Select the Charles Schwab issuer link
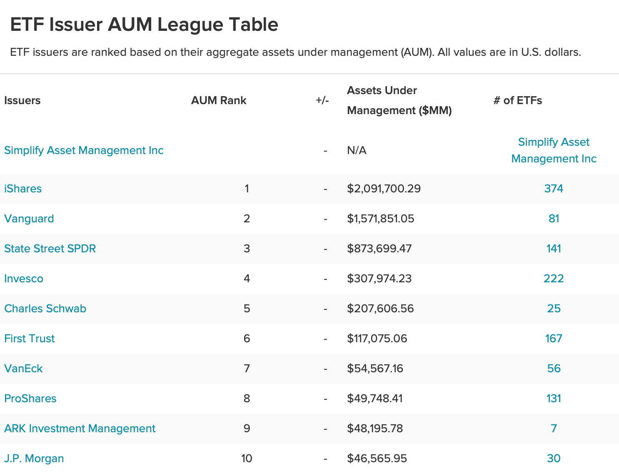 click(x=45, y=309)
